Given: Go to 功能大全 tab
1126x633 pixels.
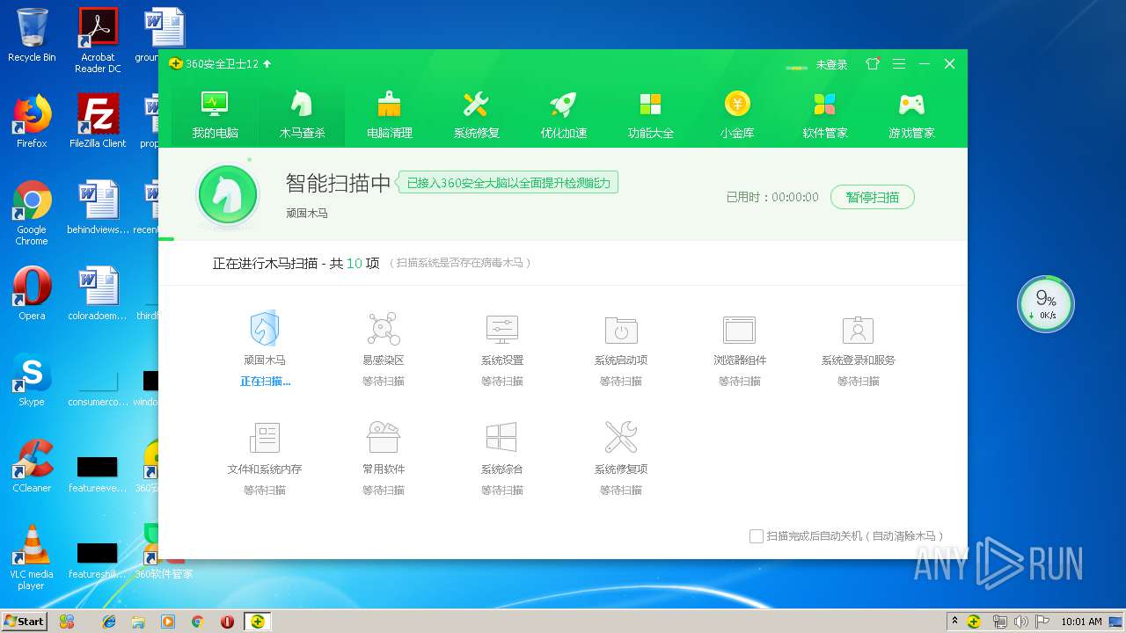Looking at the screenshot, I should coord(650,115).
